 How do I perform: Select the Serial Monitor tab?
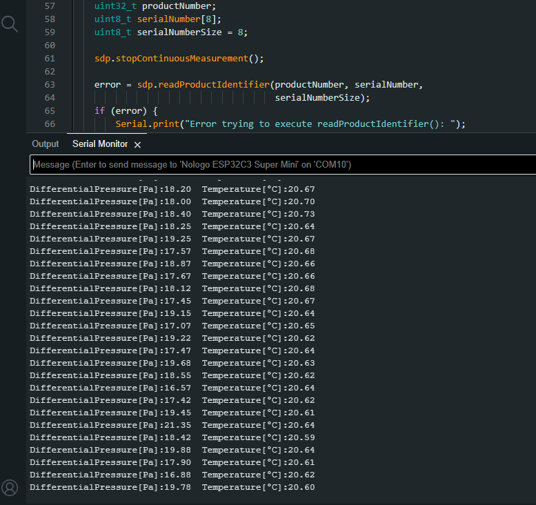click(100, 144)
